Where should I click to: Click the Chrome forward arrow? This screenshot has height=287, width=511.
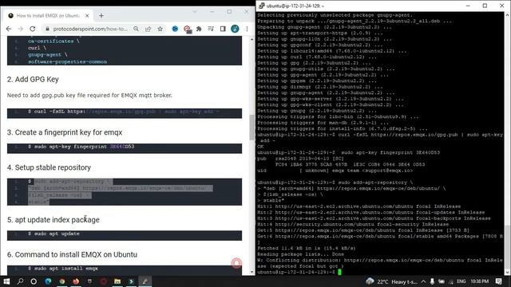20,29
